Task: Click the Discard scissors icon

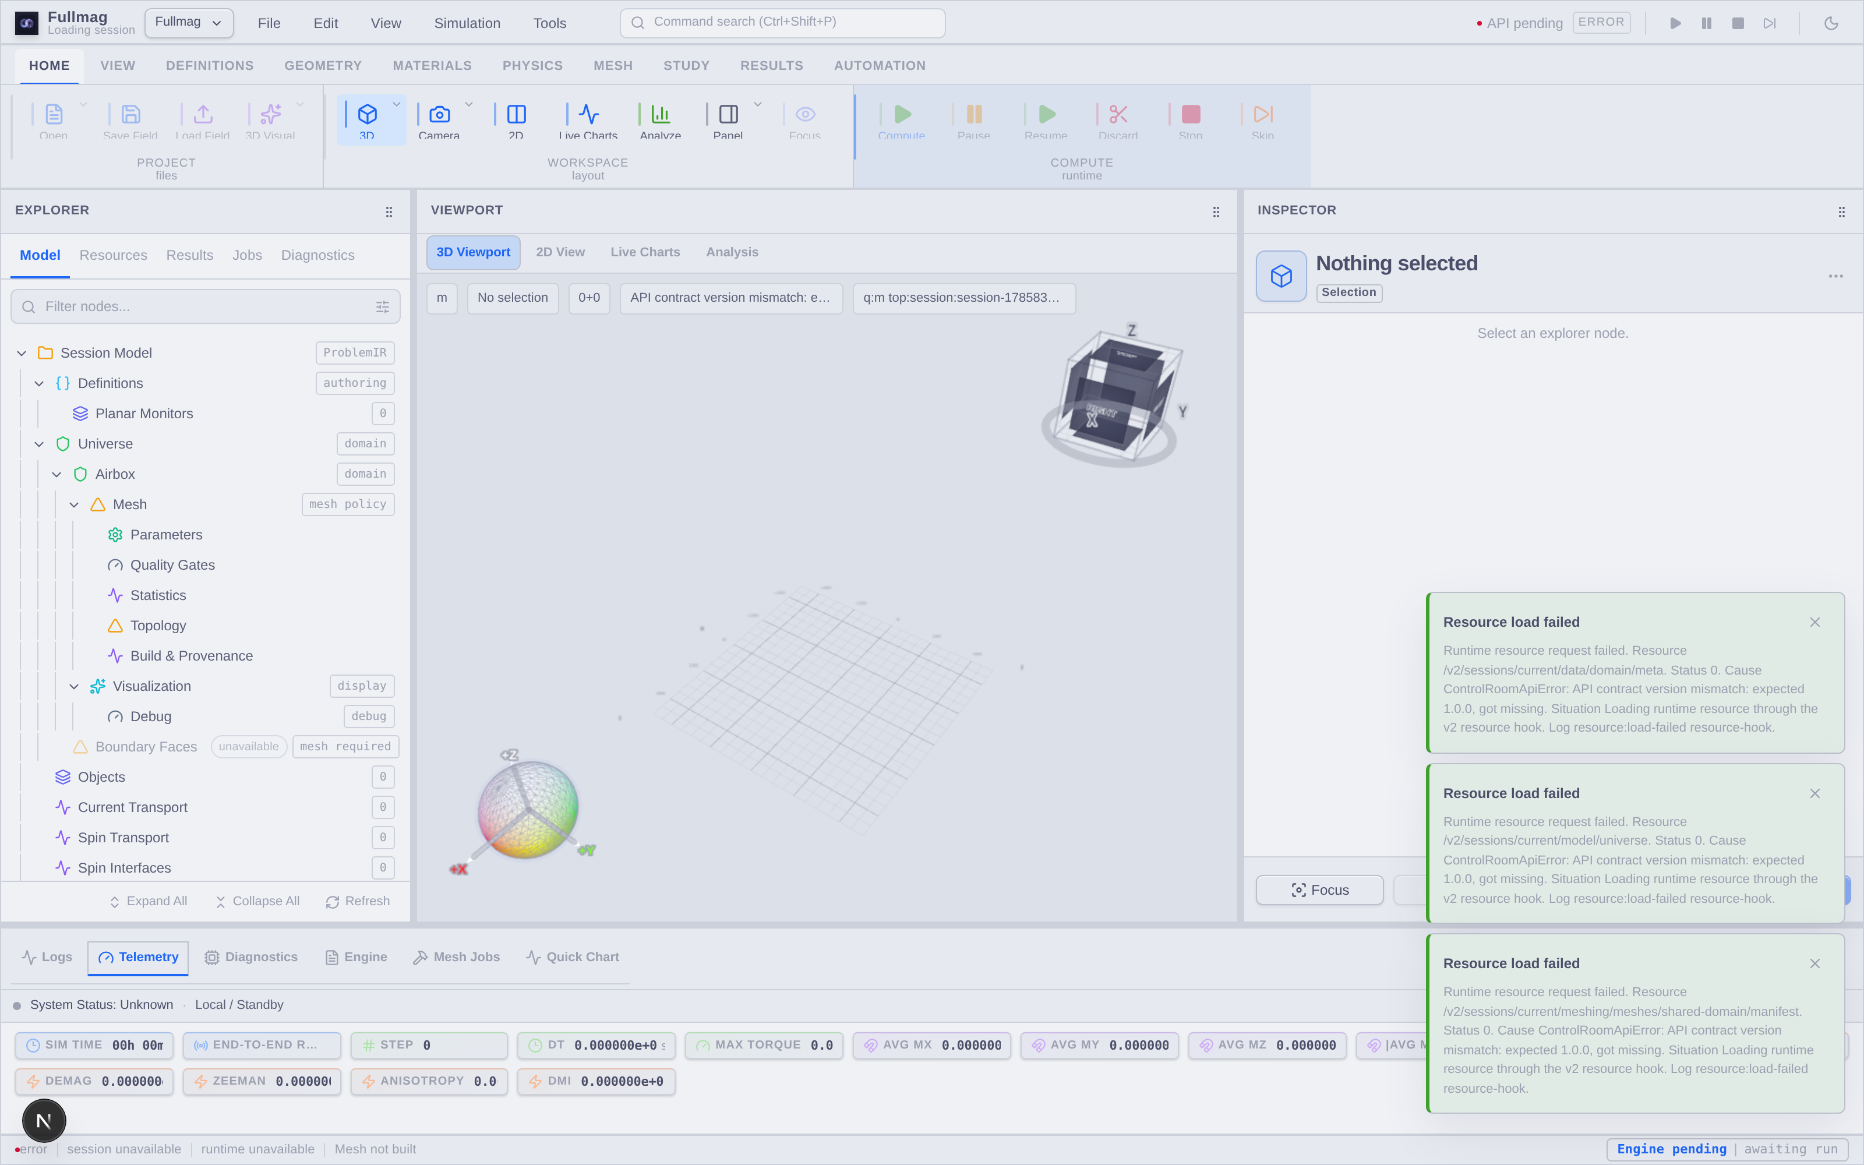Action: click(x=1118, y=114)
